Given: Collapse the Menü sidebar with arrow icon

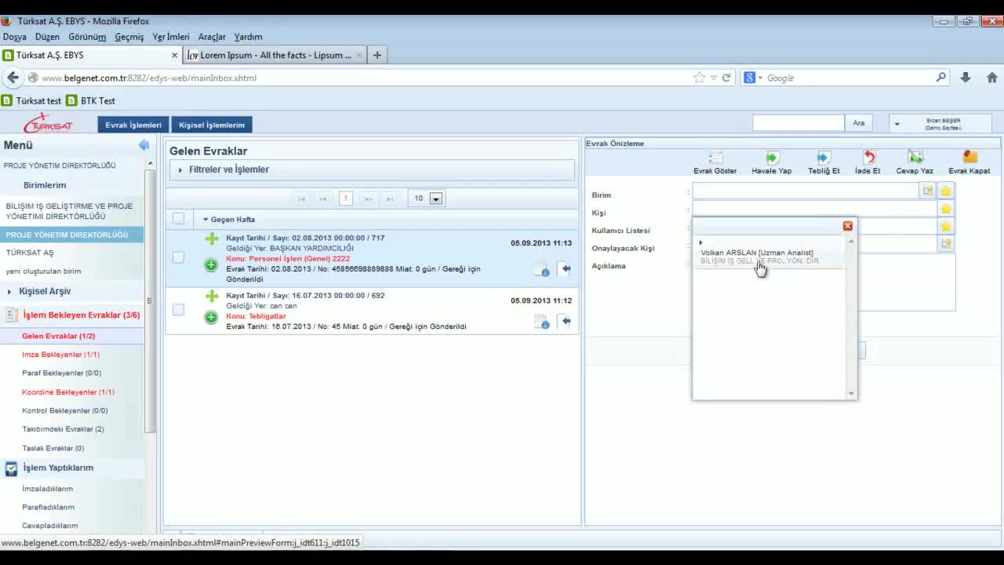Looking at the screenshot, I should (x=144, y=145).
